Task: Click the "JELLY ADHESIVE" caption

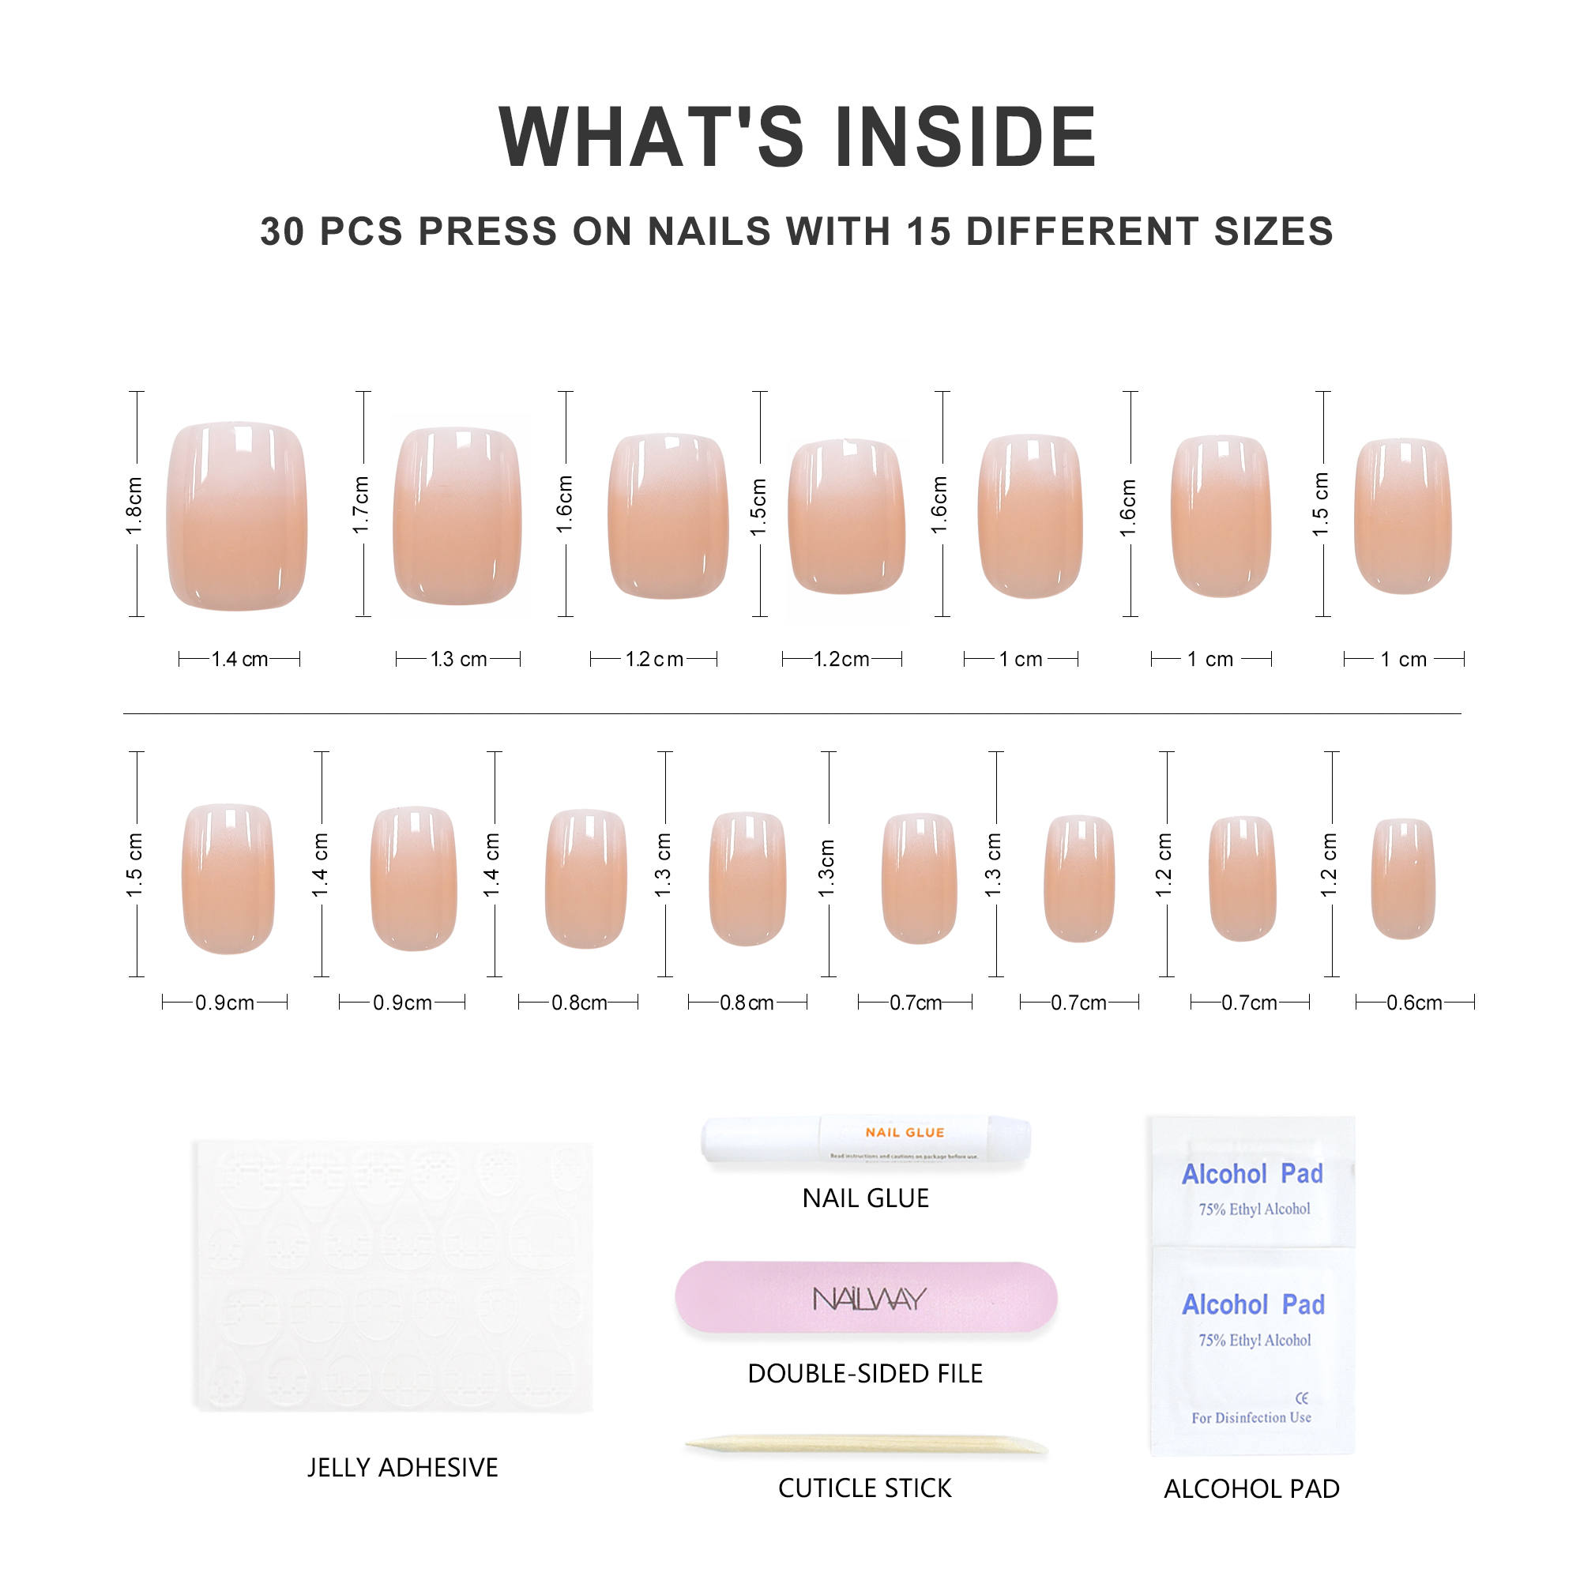Action: click(402, 1468)
